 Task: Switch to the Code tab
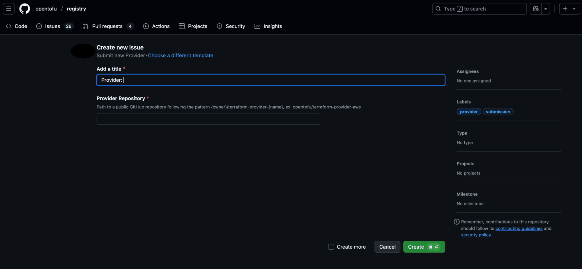(x=17, y=26)
